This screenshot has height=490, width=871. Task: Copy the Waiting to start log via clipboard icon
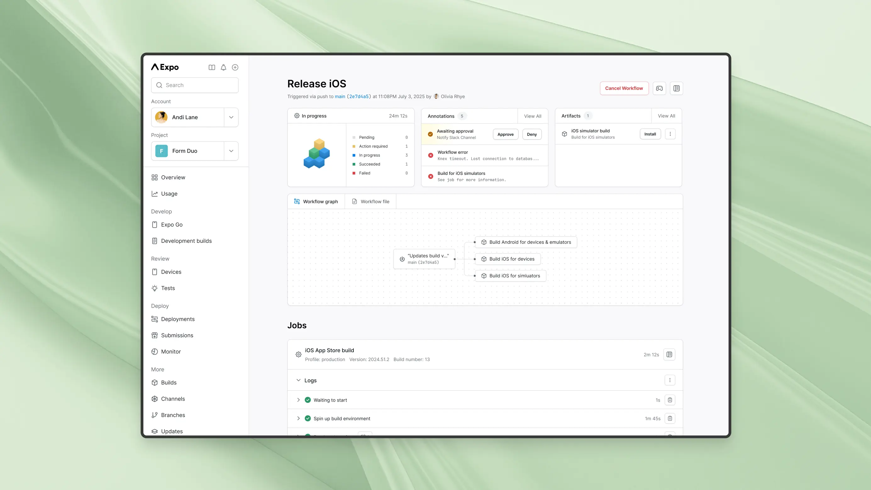click(x=669, y=400)
